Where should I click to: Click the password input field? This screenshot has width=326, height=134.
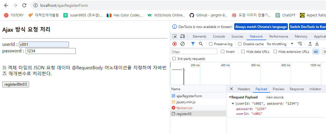pyautogui.click(x=51, y=51)
